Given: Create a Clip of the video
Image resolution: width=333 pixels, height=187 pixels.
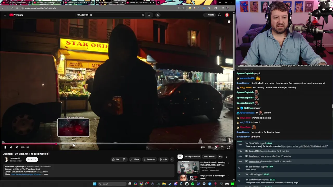Looking at the screenshot, I should coord(163,159).
